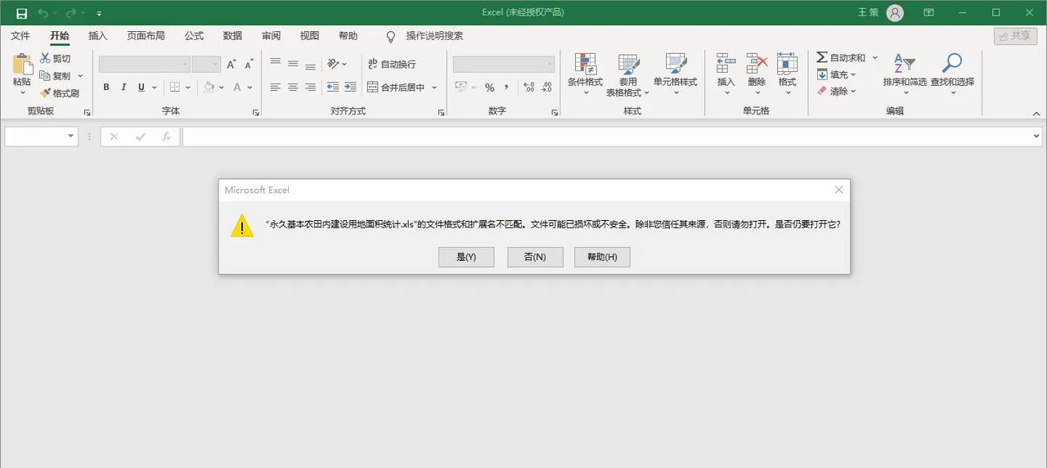Click the increase indent icon
The width and height of the screenshot is (1047, 468).
(x=350, y=88)
